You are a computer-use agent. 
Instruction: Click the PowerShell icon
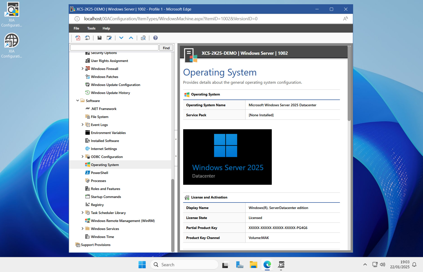[88, 172]
